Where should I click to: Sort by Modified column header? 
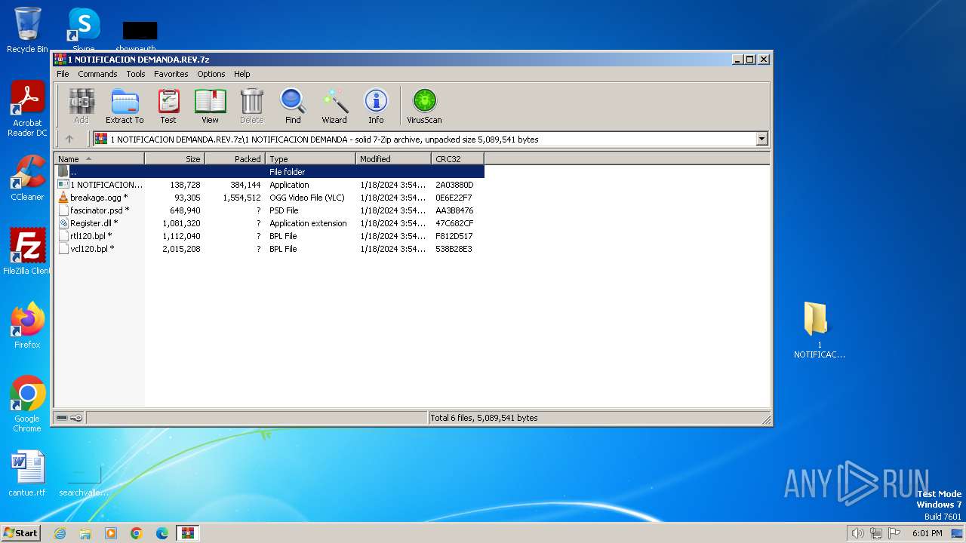coord(393,159)
